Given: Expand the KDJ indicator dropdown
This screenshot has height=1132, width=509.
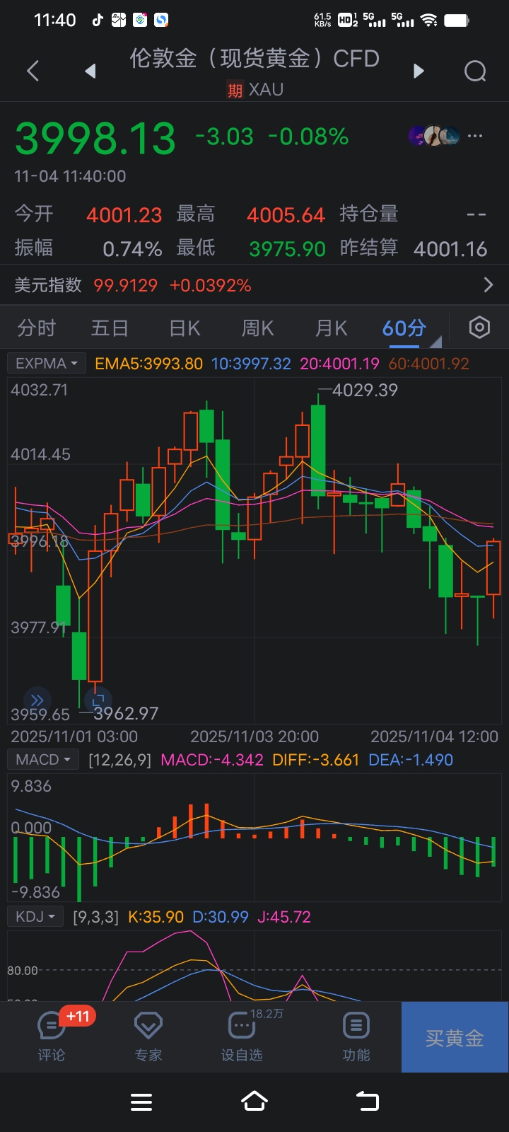Looking at the screenshot, I should pyautogui.click(x=35, y=917).
